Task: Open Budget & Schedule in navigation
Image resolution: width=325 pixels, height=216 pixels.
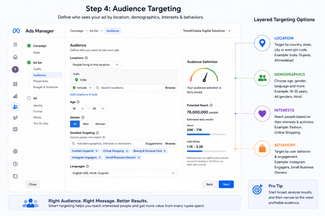Action: [46, 87]
